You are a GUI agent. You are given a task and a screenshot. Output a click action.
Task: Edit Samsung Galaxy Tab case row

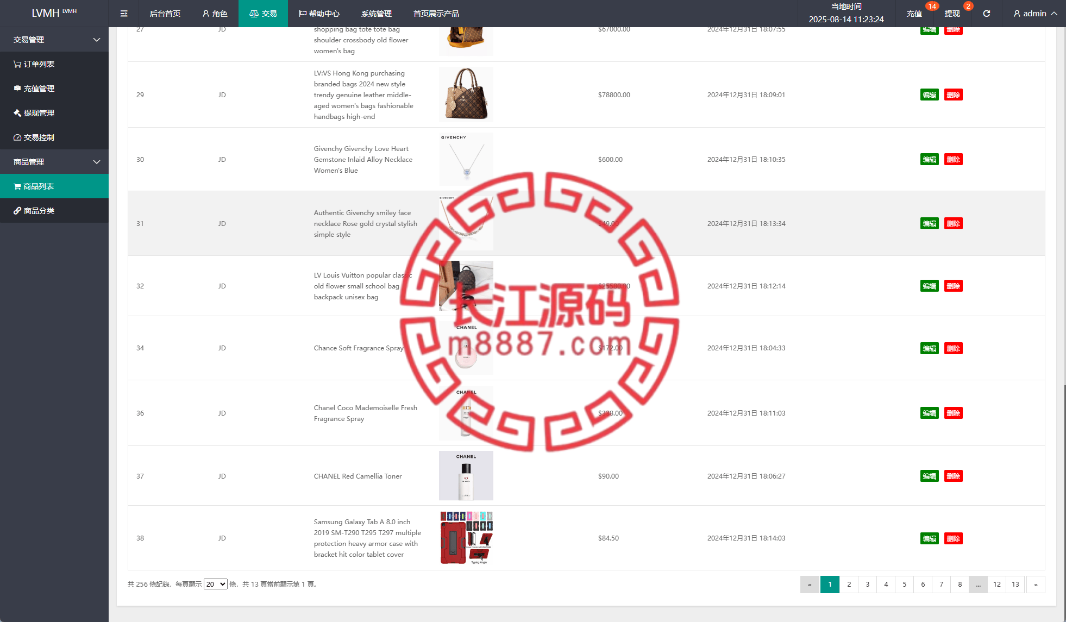click(930, 538)
